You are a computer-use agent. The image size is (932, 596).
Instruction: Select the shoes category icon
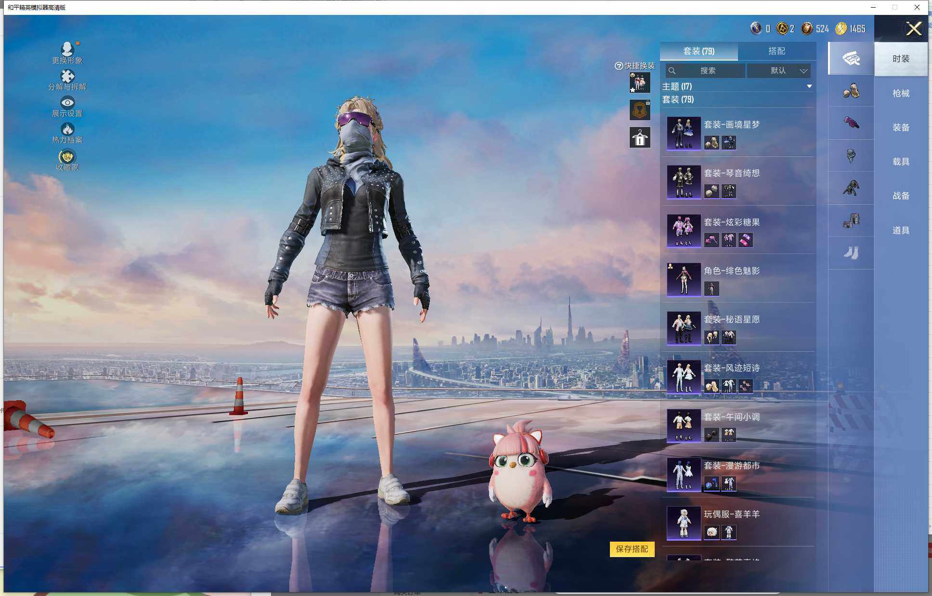click(x=851, y=253)
